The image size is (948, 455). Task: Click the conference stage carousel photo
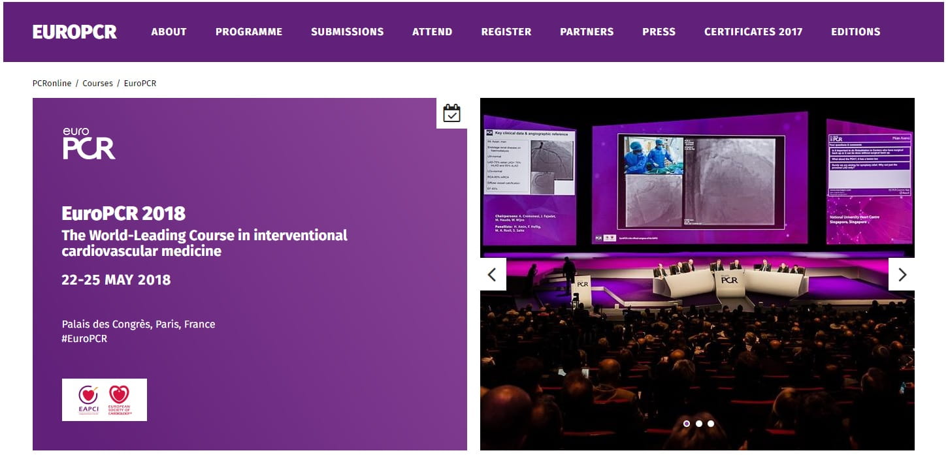697,274
